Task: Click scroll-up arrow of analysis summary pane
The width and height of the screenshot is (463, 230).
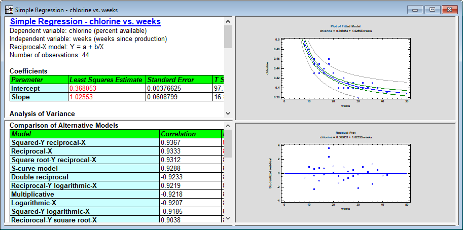Action: [x=228, y=21]
